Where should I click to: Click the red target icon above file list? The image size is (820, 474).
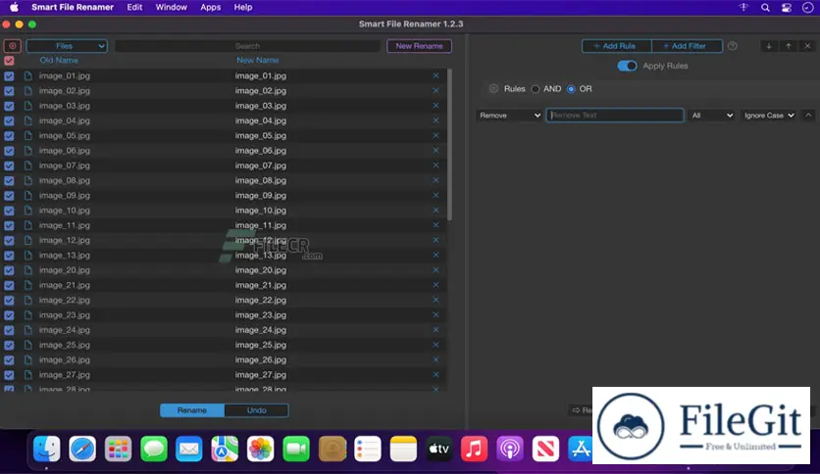pyautogui.click(x=13, y=46)
